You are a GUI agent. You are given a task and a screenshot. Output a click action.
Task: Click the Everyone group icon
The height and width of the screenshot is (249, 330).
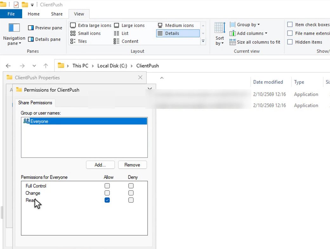point(26,121)
